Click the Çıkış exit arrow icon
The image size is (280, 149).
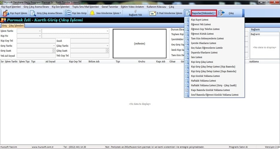(221, 13)
